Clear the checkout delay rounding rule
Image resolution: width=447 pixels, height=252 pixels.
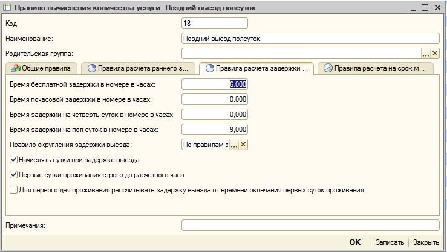pos(243,145)
